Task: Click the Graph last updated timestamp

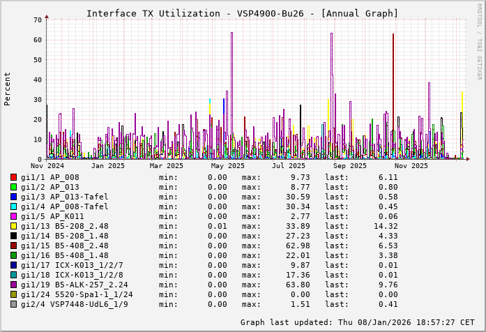Action: [x=357, y=322]
